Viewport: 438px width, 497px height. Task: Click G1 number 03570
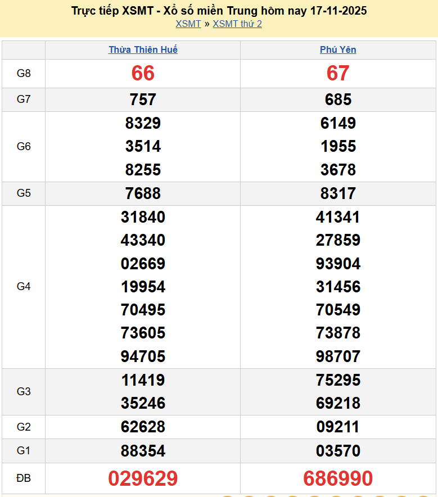coord(338,451)
